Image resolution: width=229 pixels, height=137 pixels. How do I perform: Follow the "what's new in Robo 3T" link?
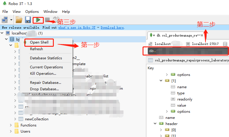(x=77, y=27)
